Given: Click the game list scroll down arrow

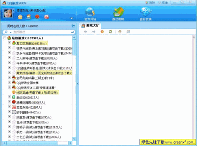Looking at the screenshot, I should pos(74,139).
